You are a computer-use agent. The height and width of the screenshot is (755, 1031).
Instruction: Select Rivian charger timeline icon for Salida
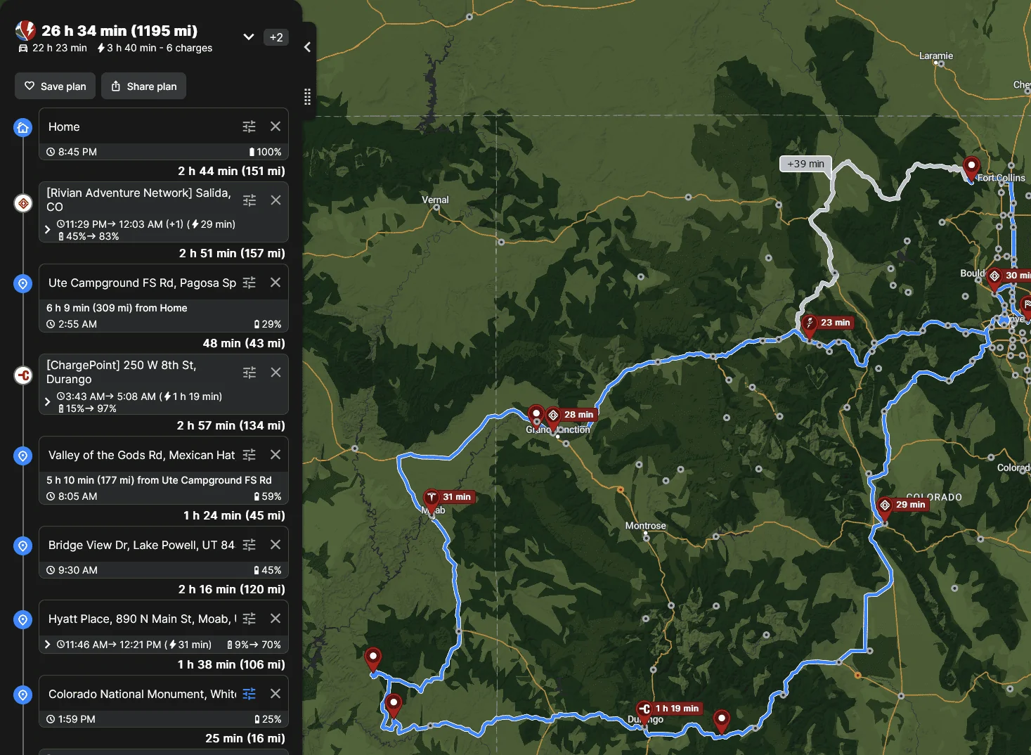[x=23, y=203]
